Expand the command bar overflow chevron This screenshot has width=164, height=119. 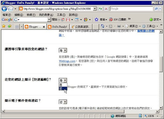[161, 25]
